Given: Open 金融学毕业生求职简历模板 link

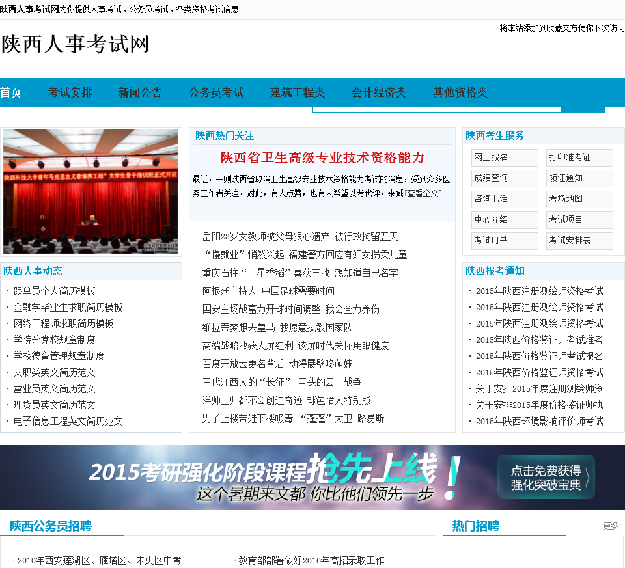Looking at the screenshot, I should [68, 308].
